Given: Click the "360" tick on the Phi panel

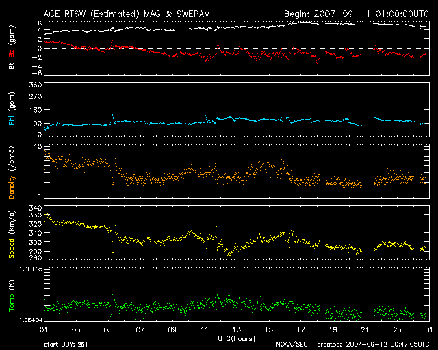Looking at the screenshot, I should point(36,85).
